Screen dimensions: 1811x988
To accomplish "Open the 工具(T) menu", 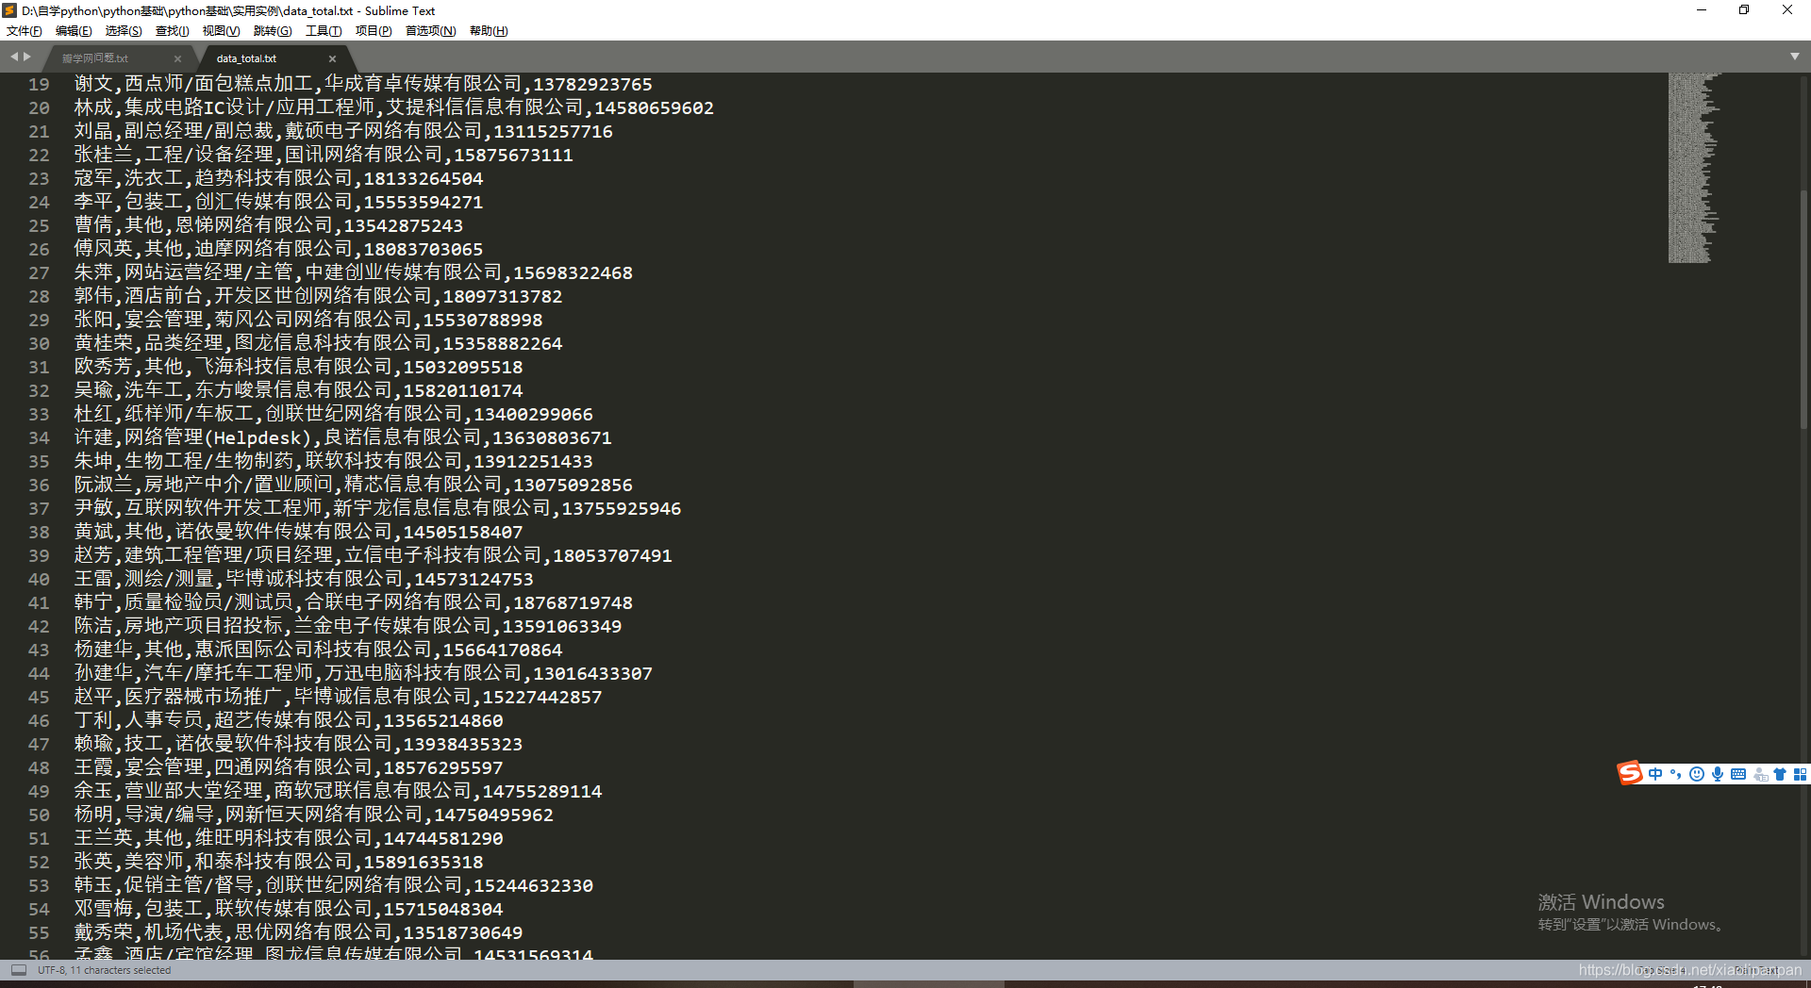I will 324,31.
